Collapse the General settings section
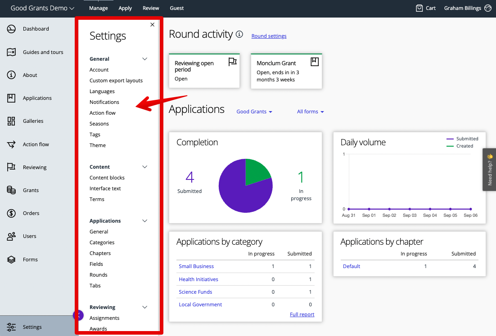496x336 pixels. coord(145,59)
